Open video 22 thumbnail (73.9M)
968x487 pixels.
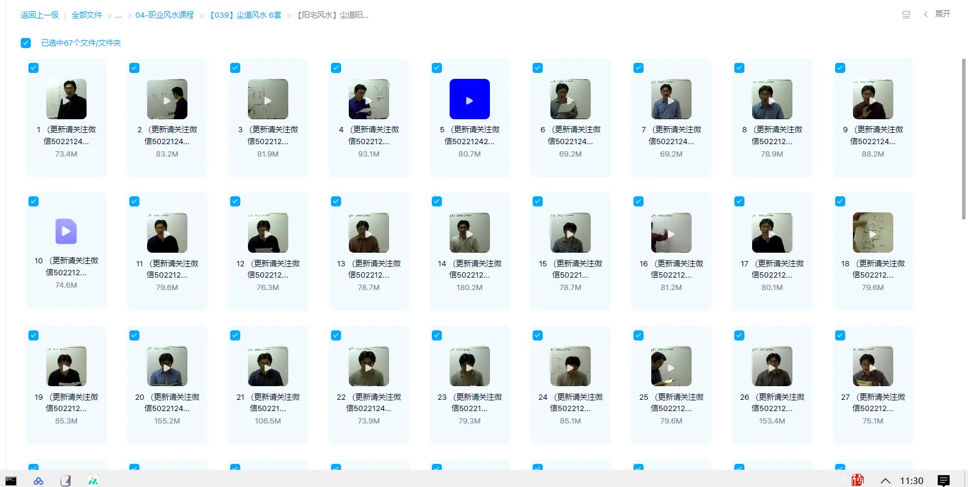[369, 367]
